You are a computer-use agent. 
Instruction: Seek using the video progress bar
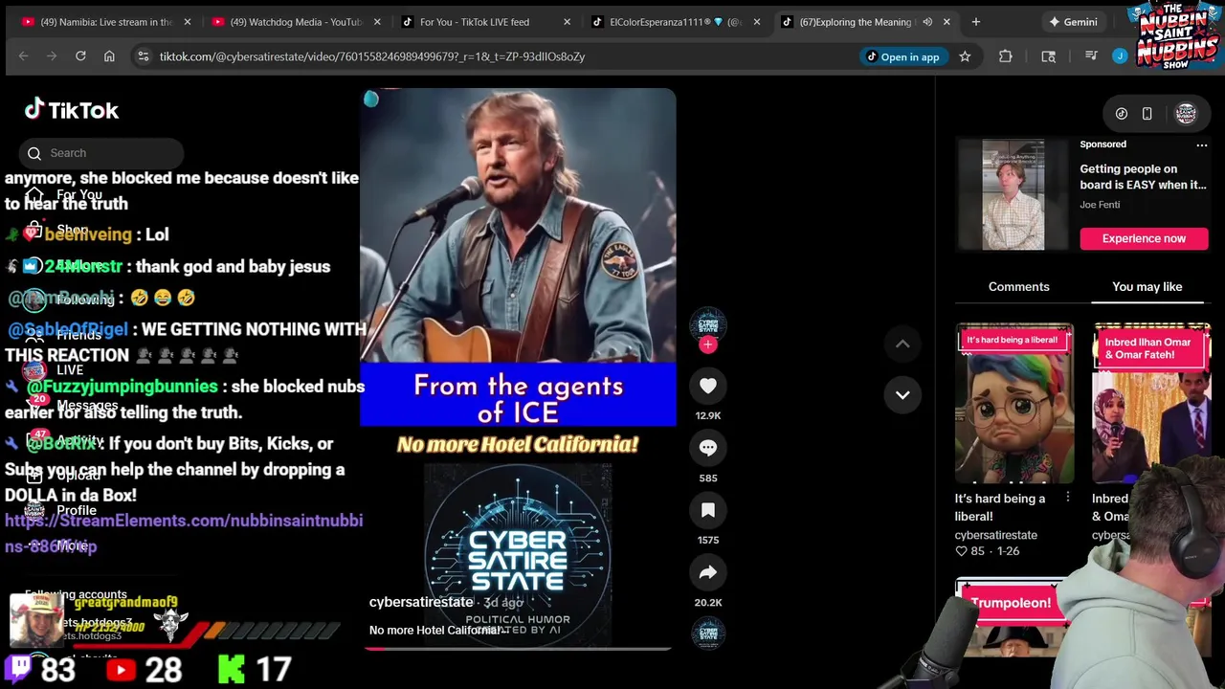coord(518,648)
